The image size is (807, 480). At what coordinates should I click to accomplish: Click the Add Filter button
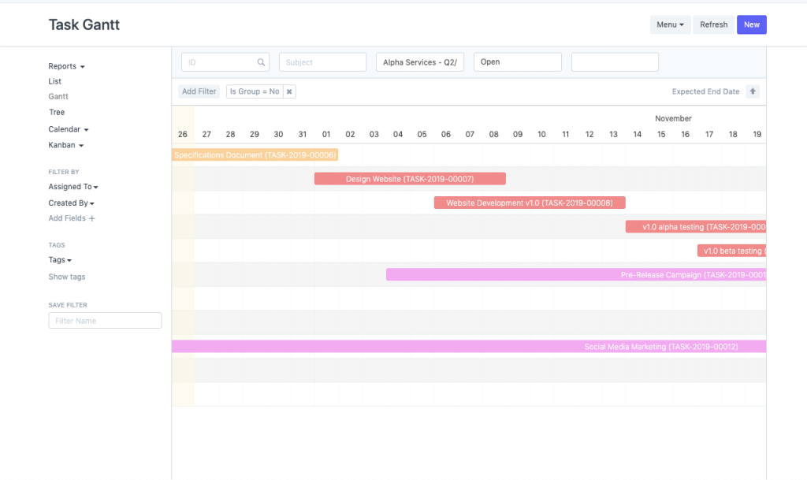tap(199, 91)
